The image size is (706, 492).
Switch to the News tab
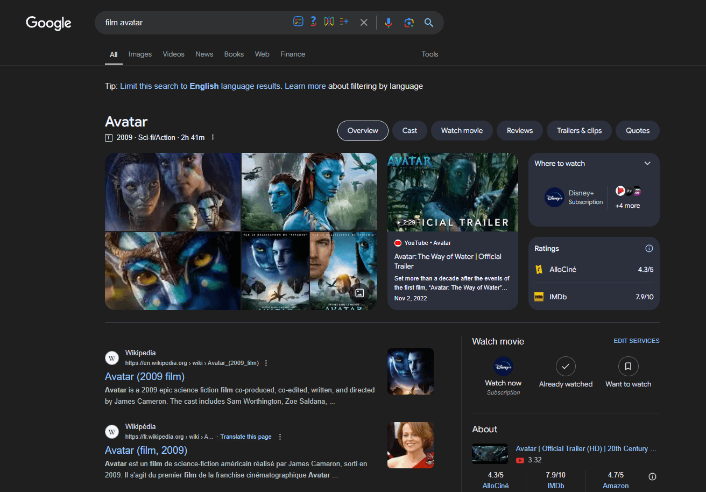coord(204,54)
